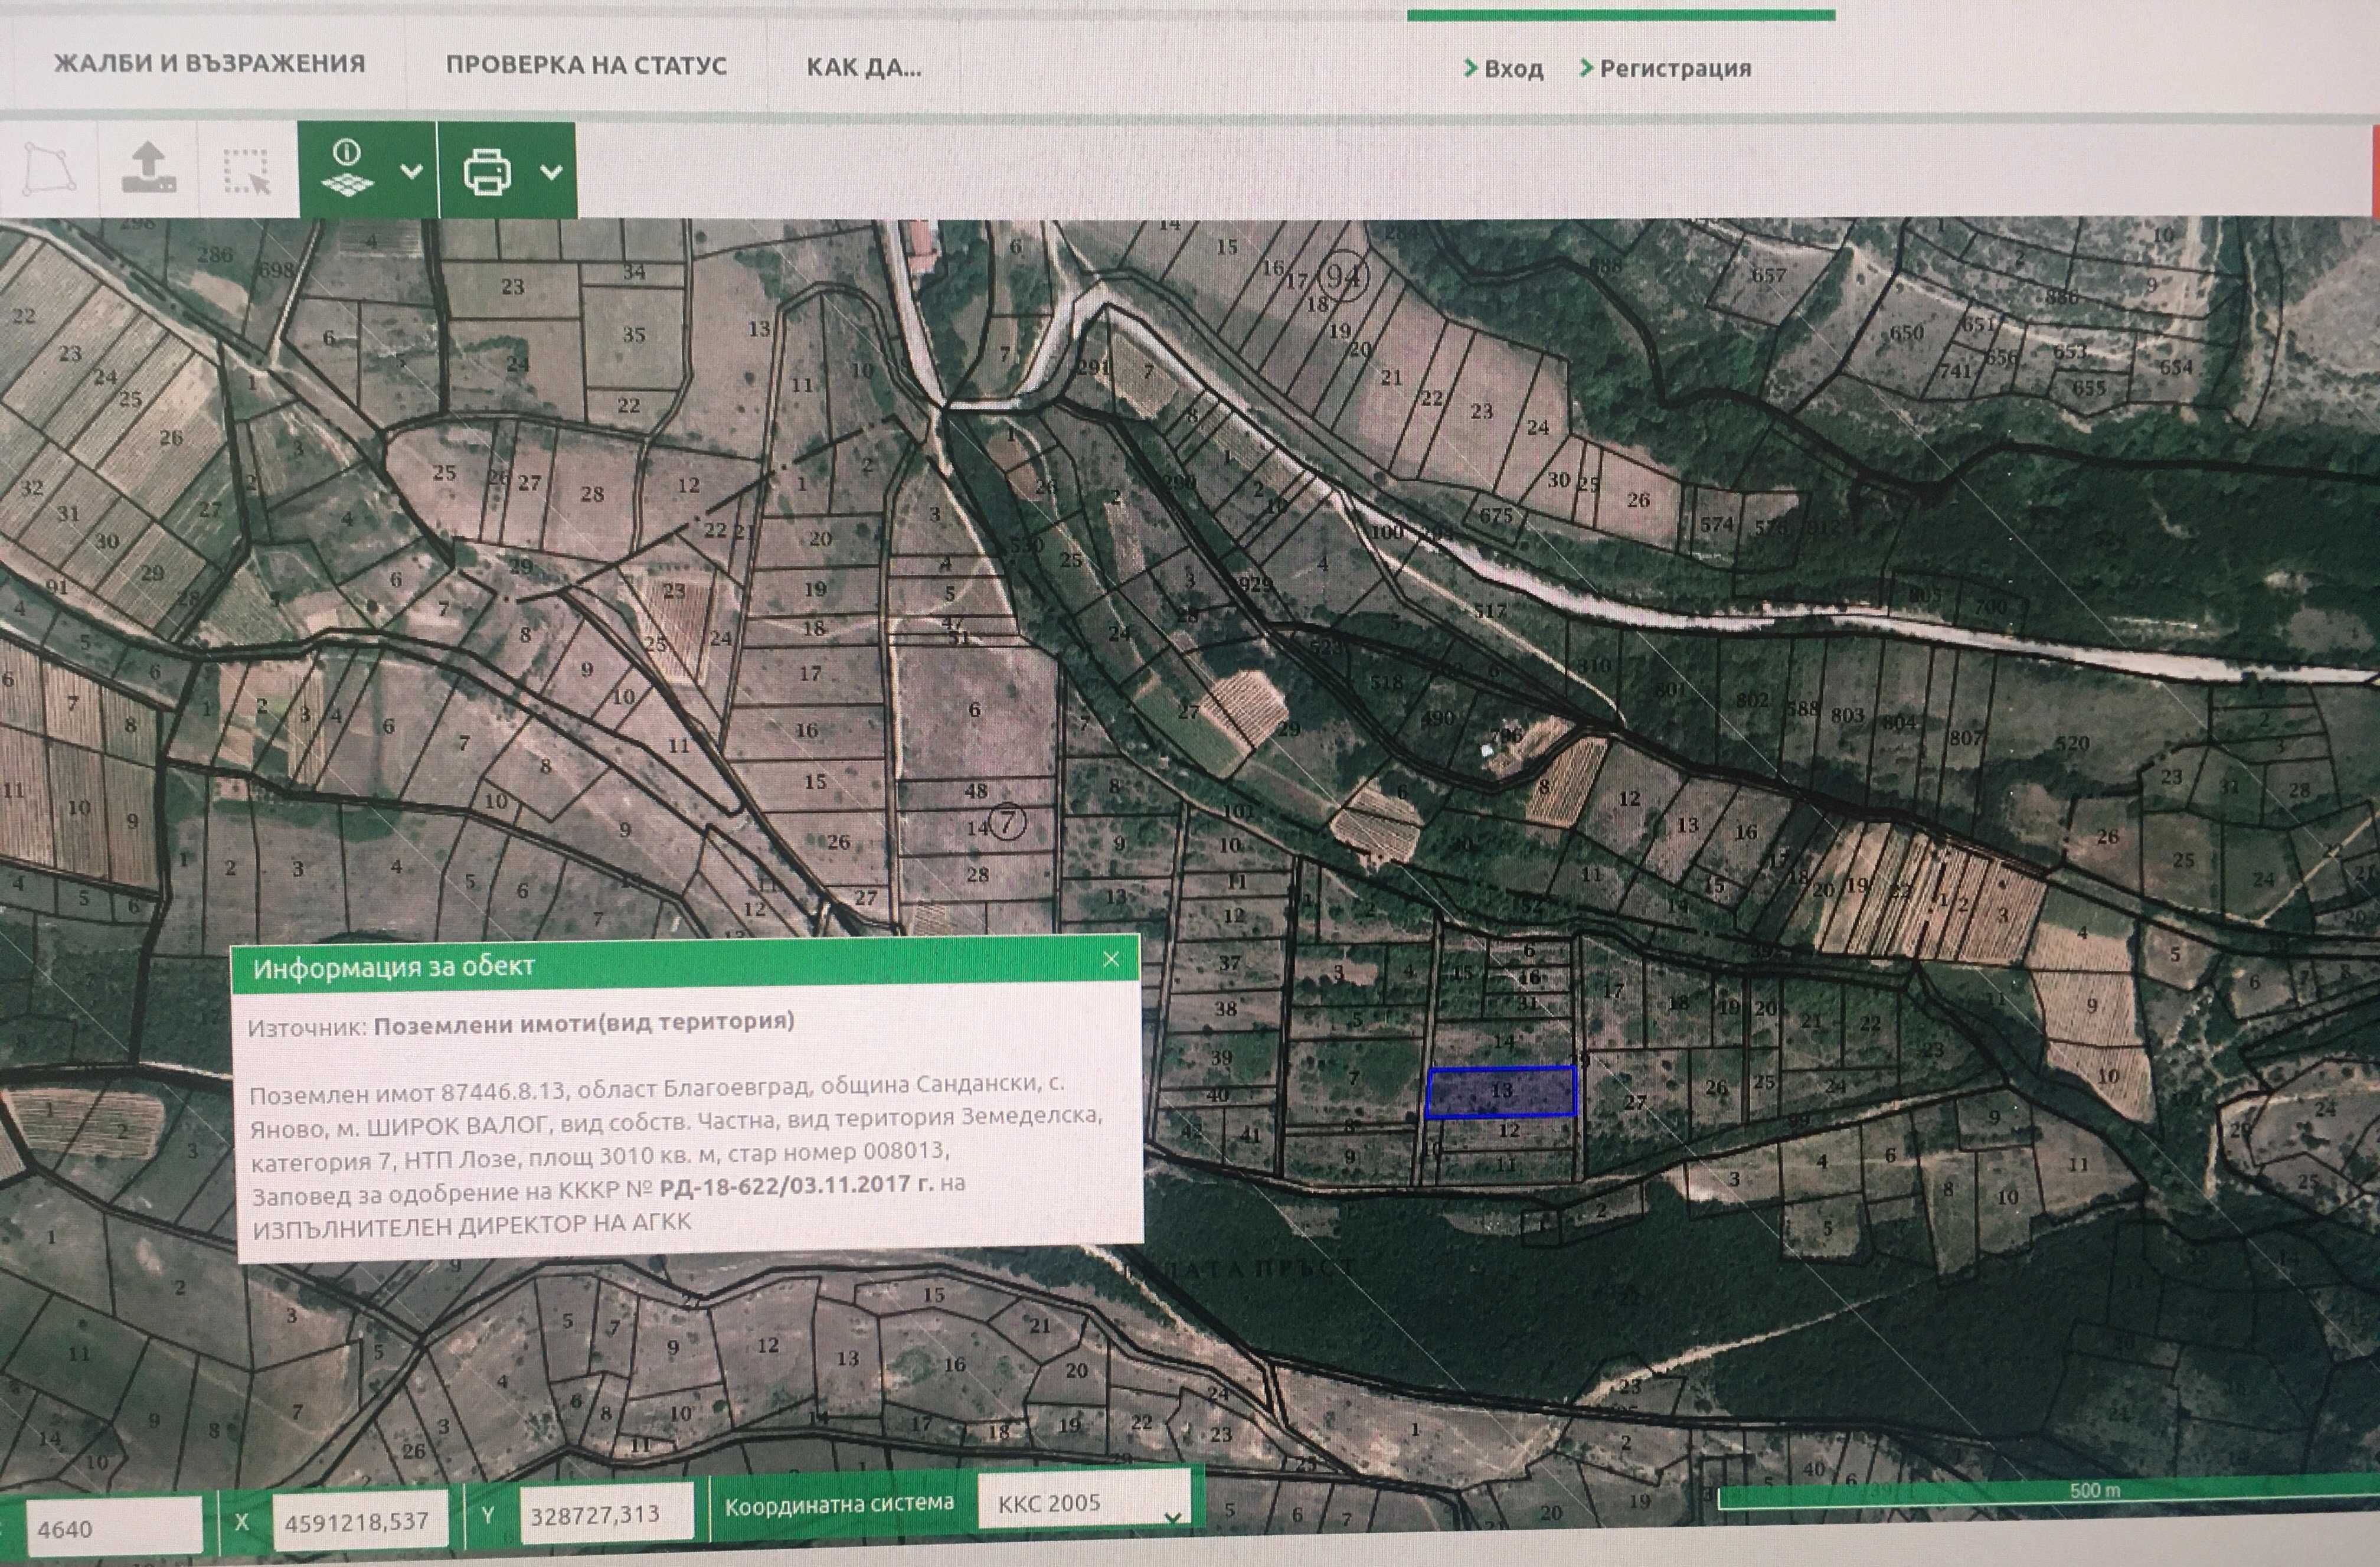
Task: Click map parcel labeled 675
Action: click(1495, 515)
